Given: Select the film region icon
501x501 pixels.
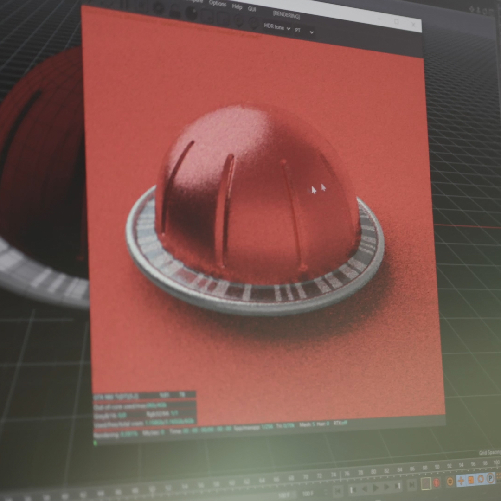Looking at the screenshot, I should click(x=223, y=19).
